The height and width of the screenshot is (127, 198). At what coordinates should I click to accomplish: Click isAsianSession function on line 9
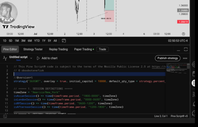click(25, 96)
